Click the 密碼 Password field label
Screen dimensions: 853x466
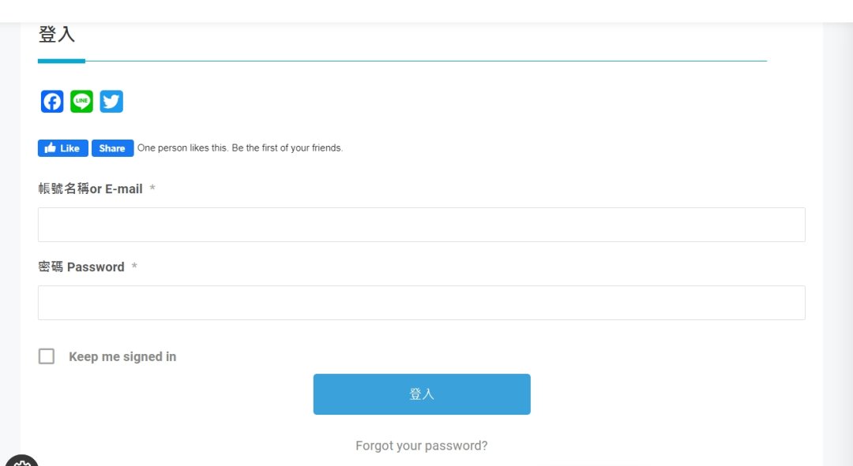pyautogui.click(x=81, y=267)
